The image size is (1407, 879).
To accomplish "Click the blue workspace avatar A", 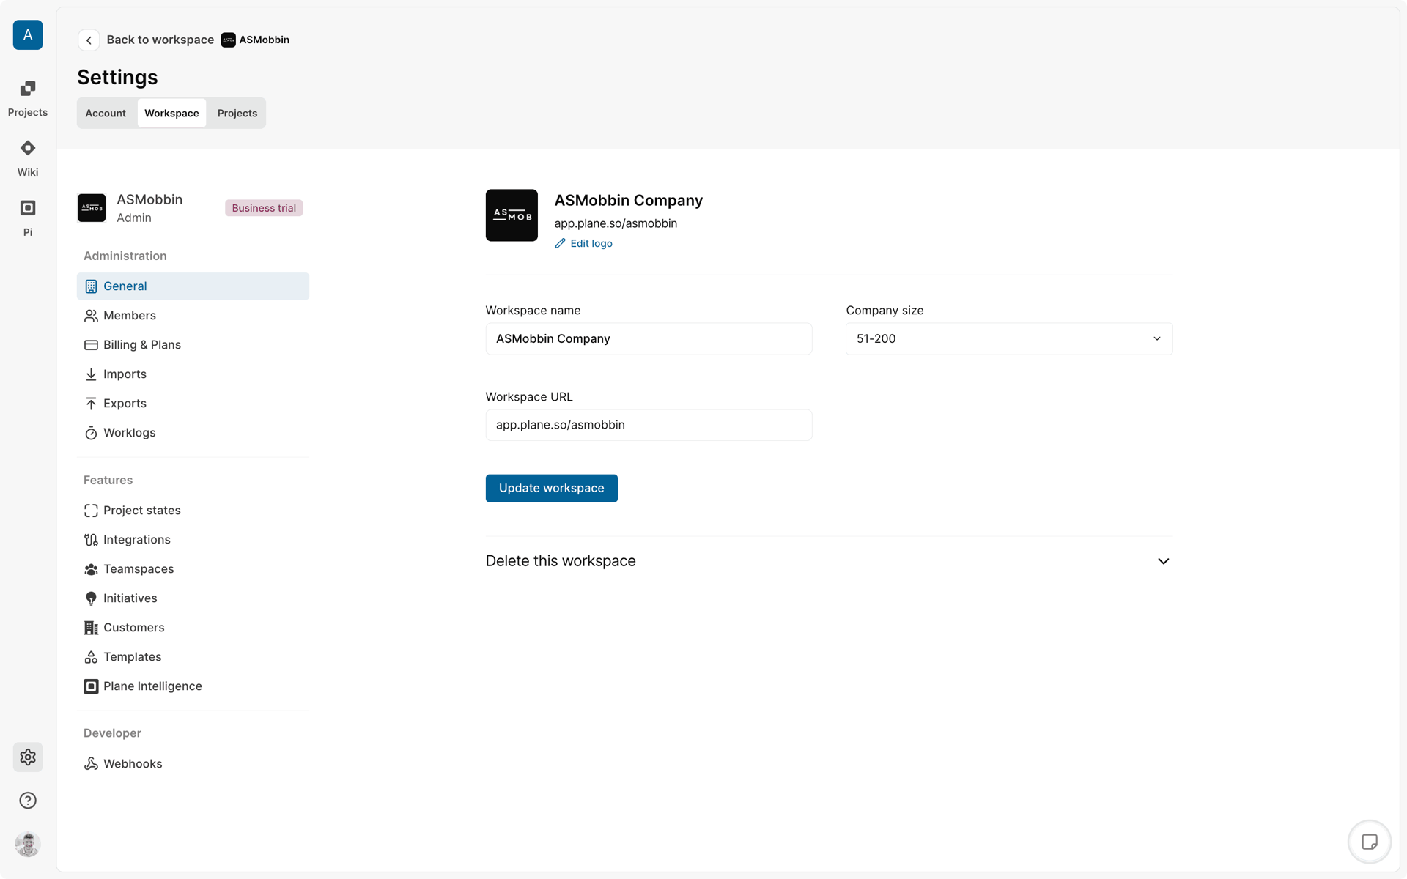I will (28, 34).
